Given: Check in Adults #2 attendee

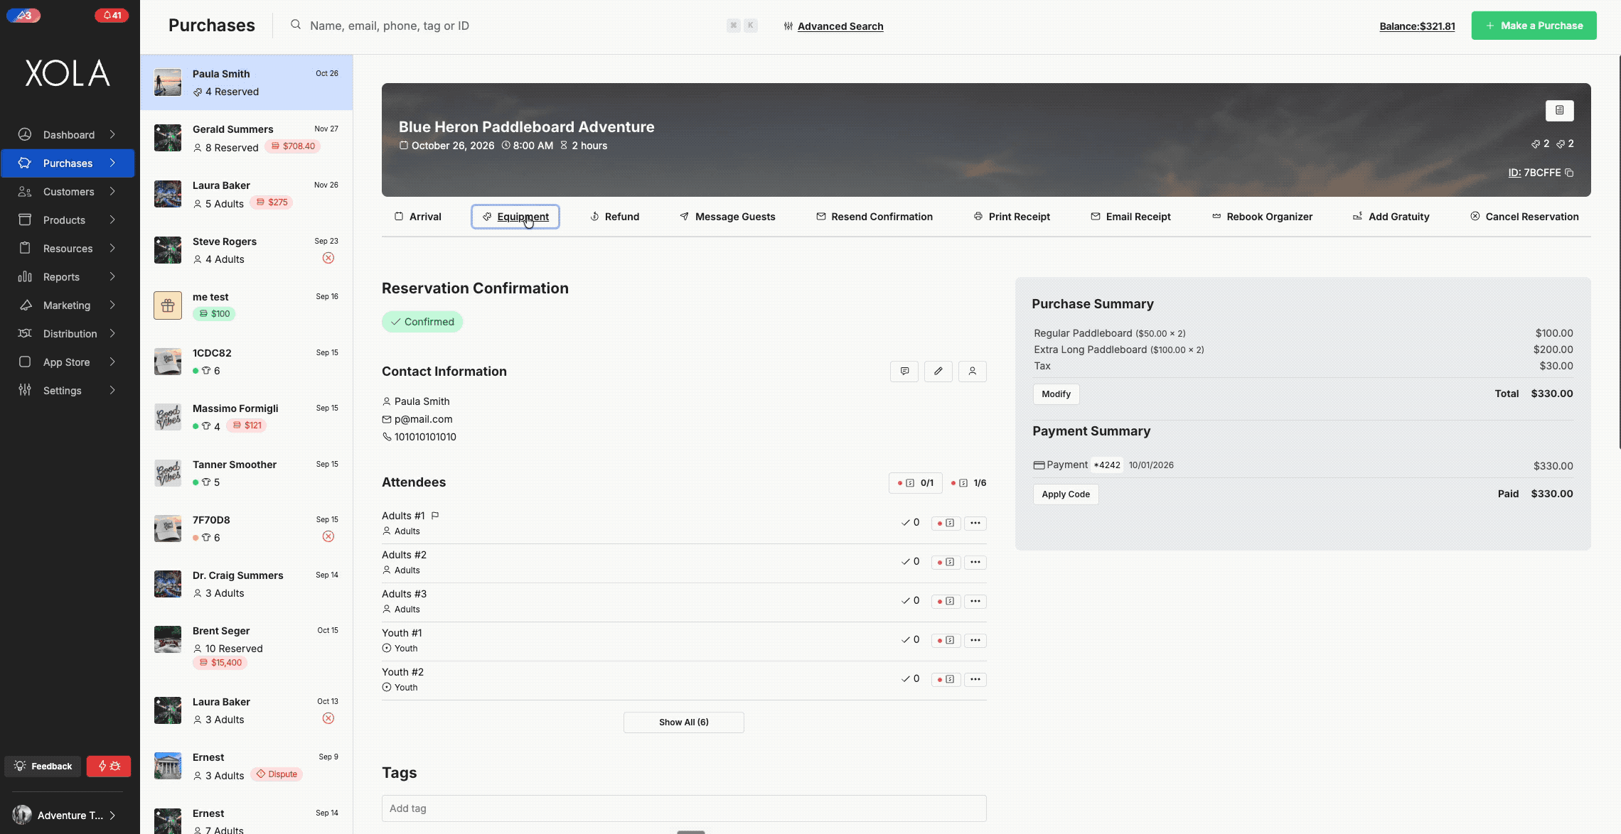Looking at the screenshot, I should [x=910, y=561].
